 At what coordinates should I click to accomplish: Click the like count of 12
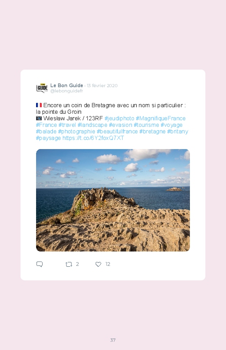108,264
